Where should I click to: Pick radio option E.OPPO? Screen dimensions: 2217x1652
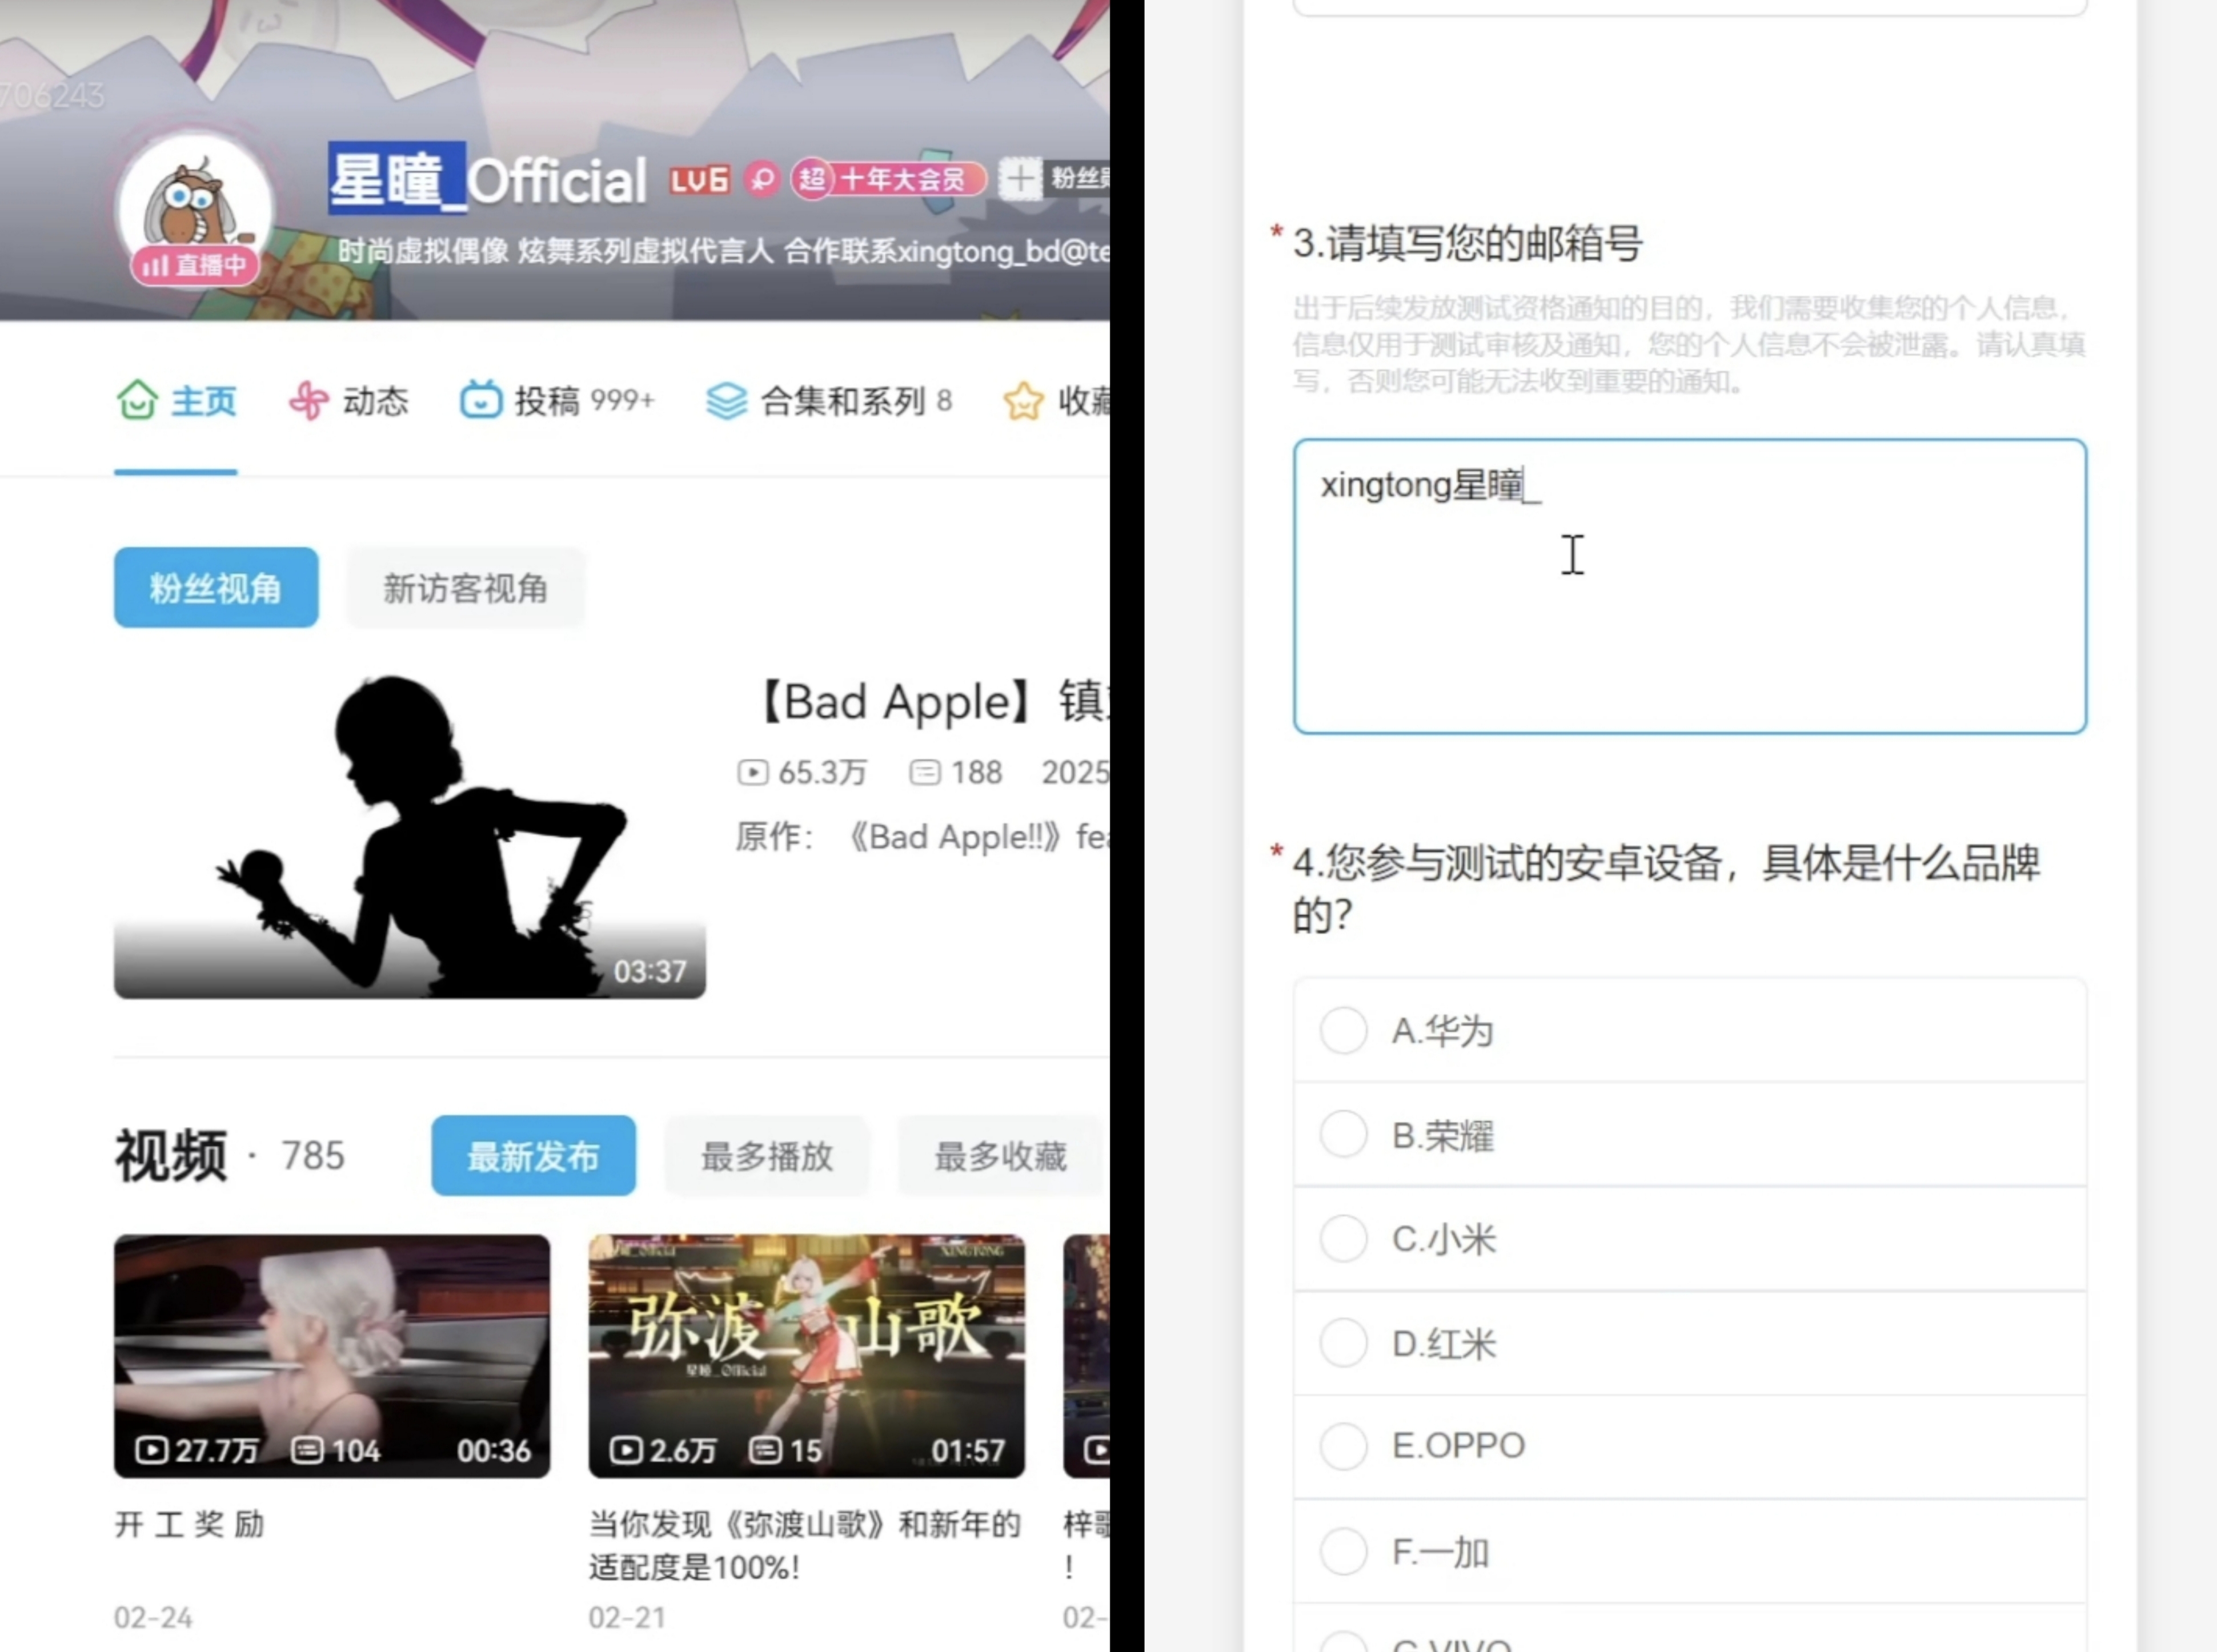(1344, 1446)
